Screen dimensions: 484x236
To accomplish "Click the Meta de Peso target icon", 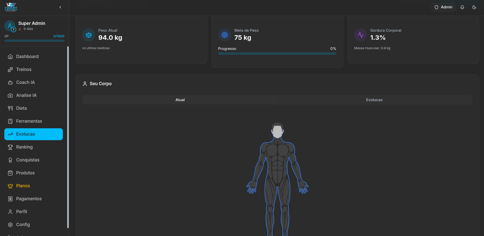I will point(224,35).
